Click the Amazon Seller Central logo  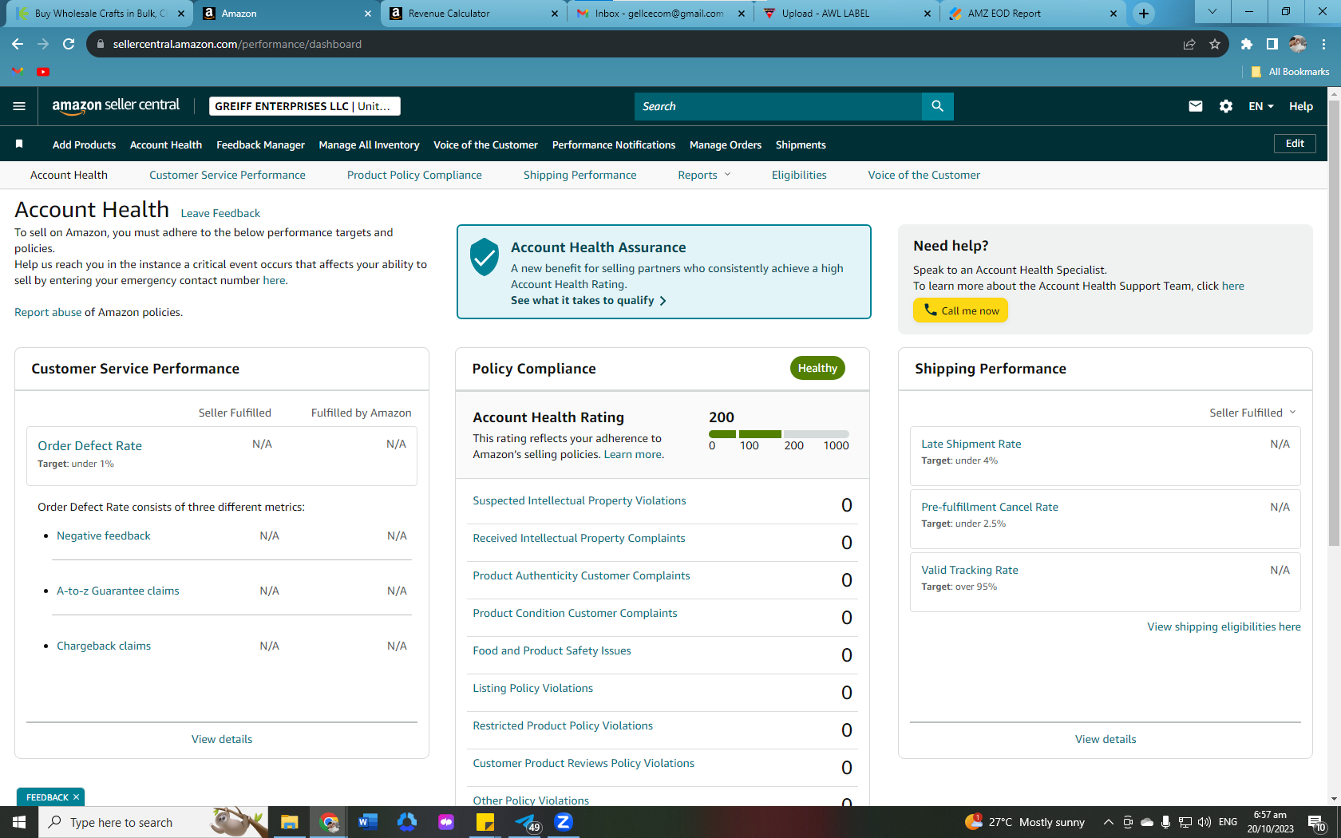(116, 106)
